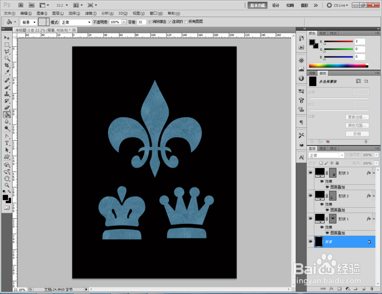Select the Eyedropper tool
Screen dimensions: 382x294
point(7,72)
